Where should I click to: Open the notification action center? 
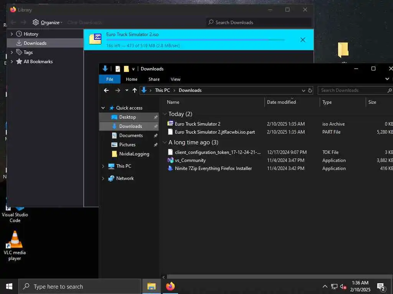pyautogui.click(x=381, y=287)
